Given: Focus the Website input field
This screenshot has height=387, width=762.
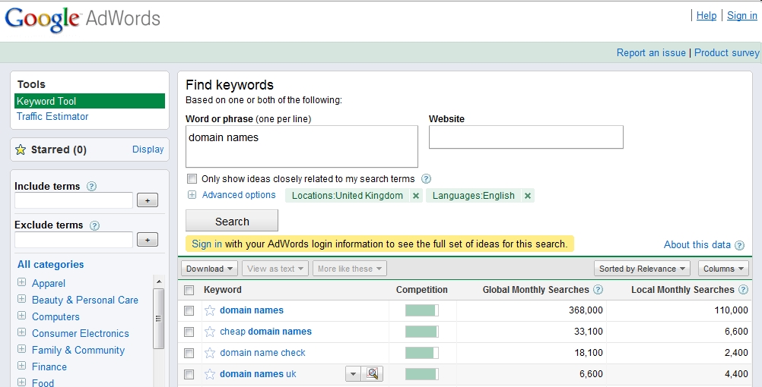Looking at the screenshot, I should pos(525,137).
